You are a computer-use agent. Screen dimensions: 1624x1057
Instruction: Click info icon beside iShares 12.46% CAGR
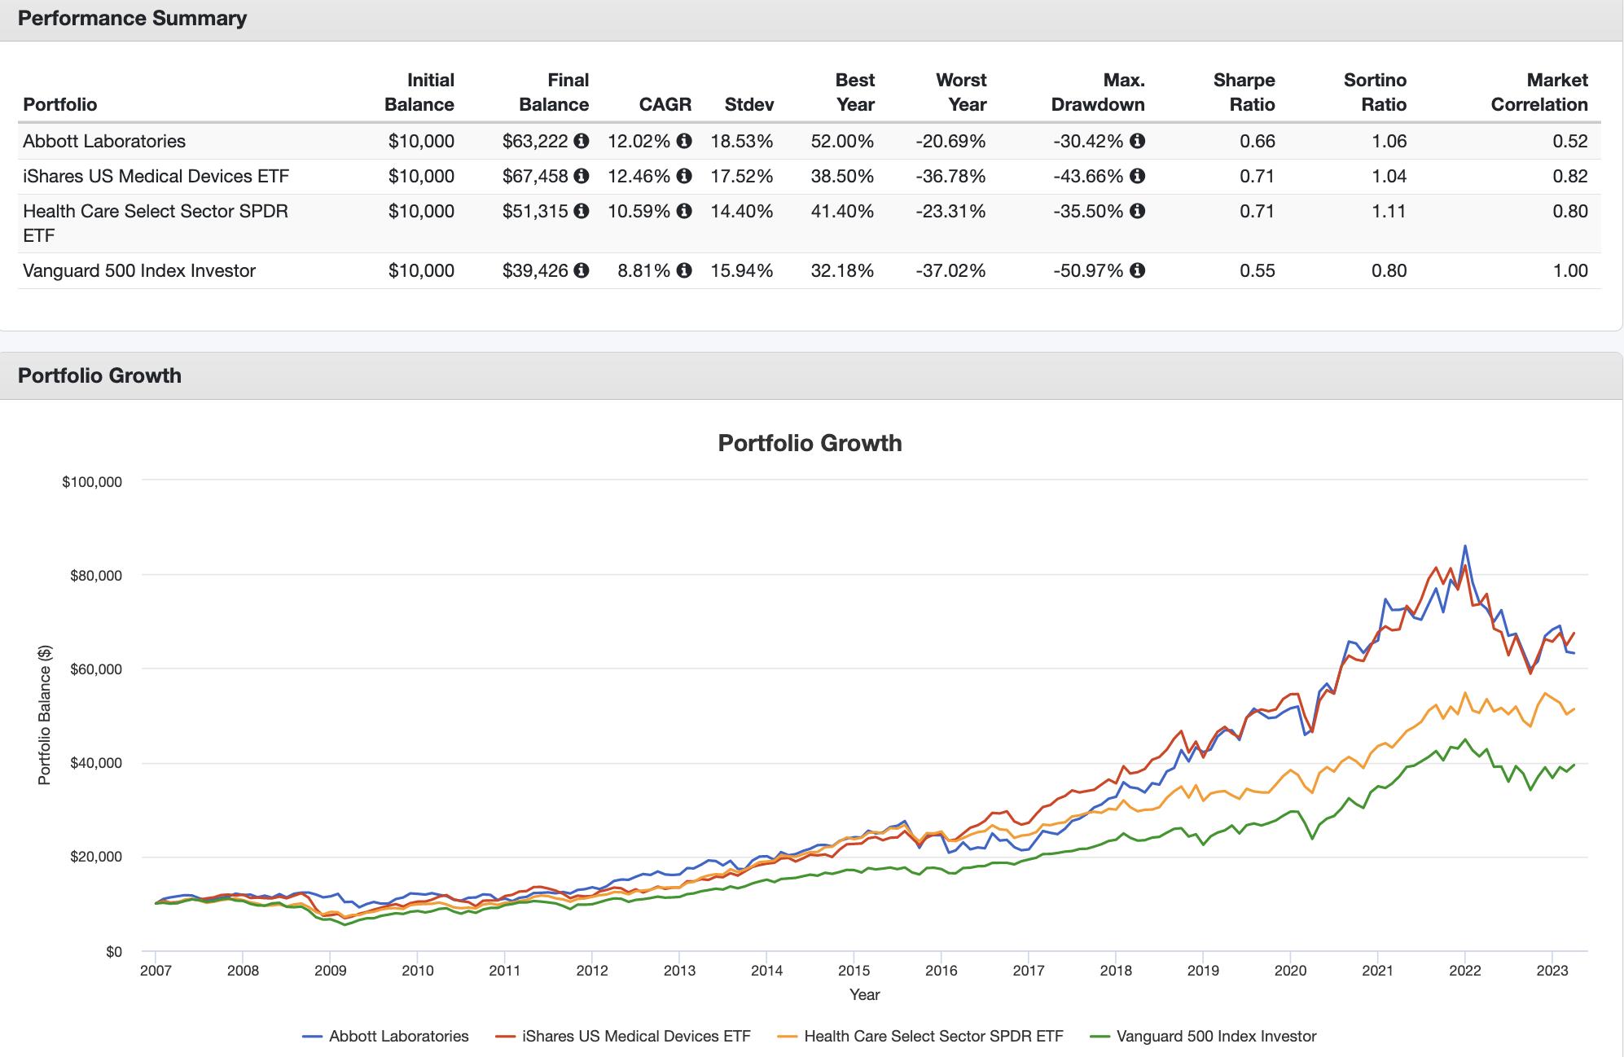point(684,176)
